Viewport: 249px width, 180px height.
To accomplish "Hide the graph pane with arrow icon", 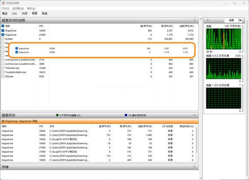I will pyautogui.click(x=208, y=20).
